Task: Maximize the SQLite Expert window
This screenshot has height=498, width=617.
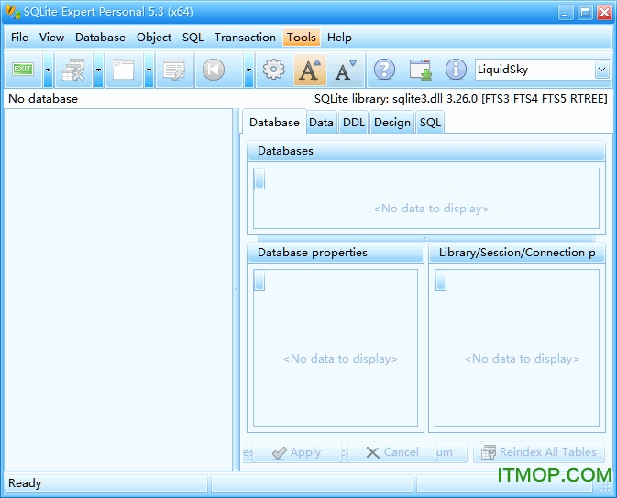Action: click(585, 13)
